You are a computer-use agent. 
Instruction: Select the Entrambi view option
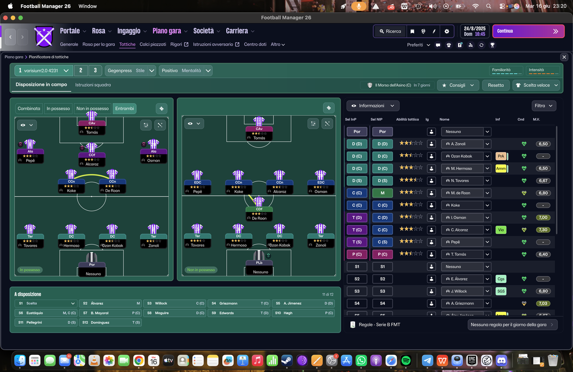point(124,108)
